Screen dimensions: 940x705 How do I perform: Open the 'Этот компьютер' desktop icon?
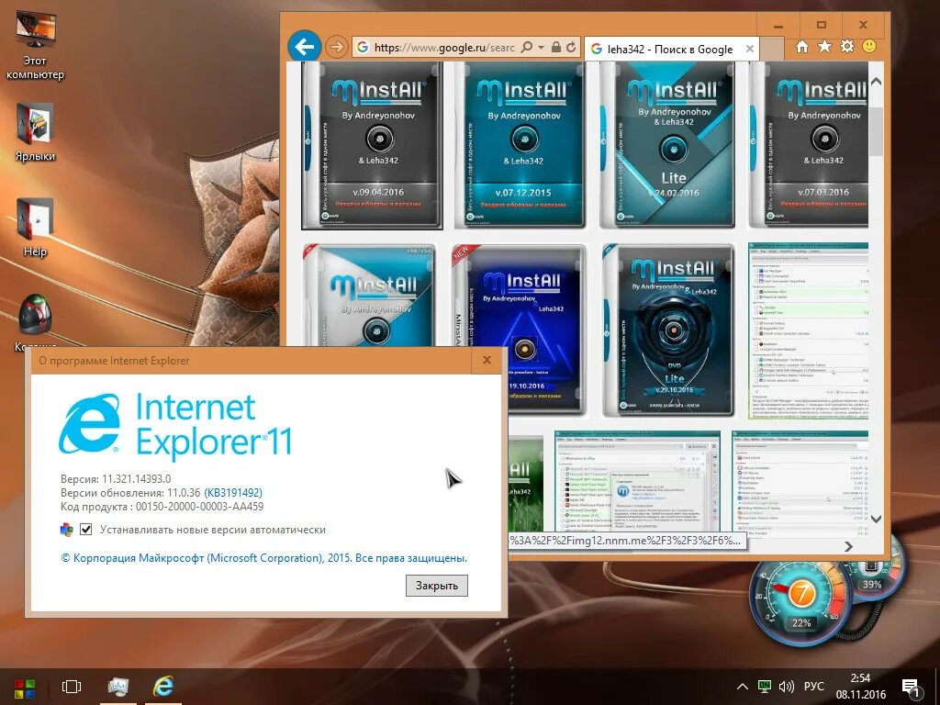tap(35, 46)
